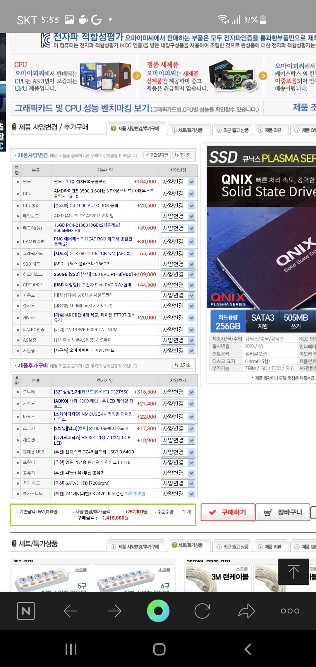Tap Android recent apps button
Screen dimensions: 316x667
point(71,649)
